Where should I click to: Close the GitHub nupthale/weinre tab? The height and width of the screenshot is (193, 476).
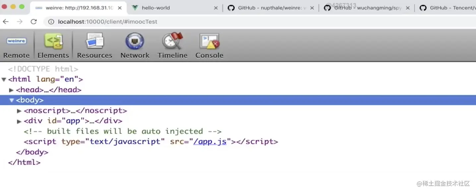(x=312, y=8)
